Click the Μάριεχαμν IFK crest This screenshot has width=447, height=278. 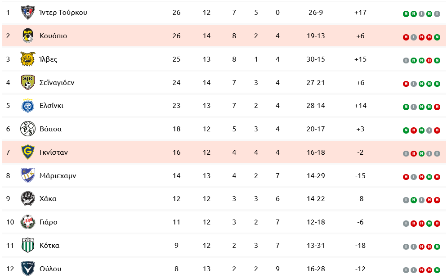(28, 175)
